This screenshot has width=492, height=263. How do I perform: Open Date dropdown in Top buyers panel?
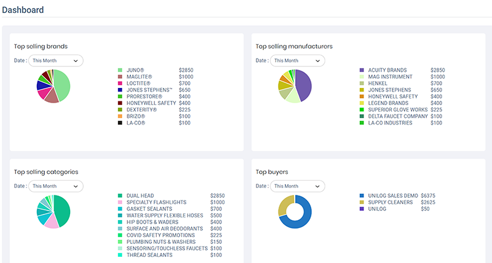[x=298, y=186]
